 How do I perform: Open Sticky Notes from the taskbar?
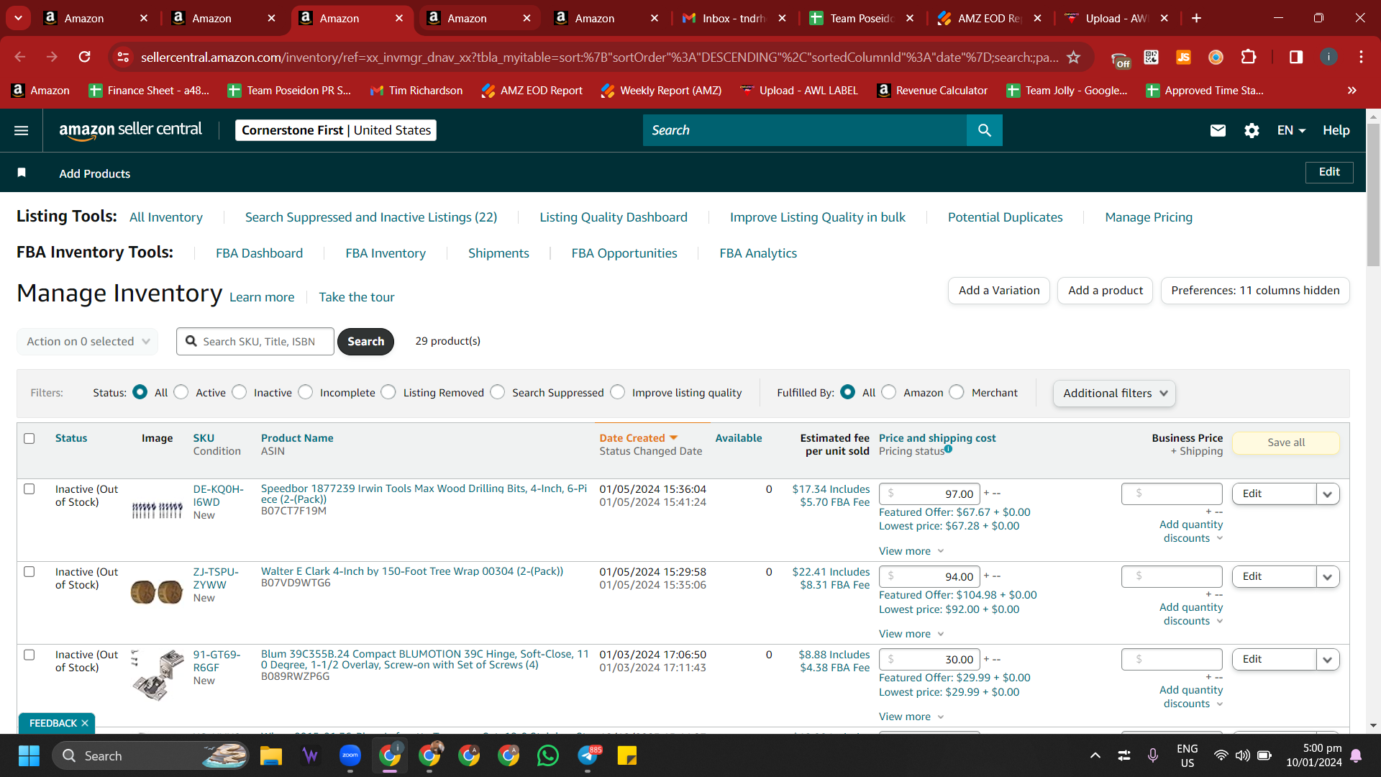tap(627, 755)
